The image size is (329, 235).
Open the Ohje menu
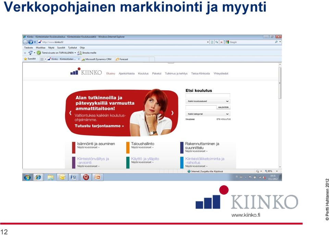82,48
